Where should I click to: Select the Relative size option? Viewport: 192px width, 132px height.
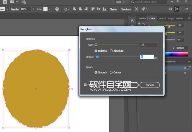point(96,51)
